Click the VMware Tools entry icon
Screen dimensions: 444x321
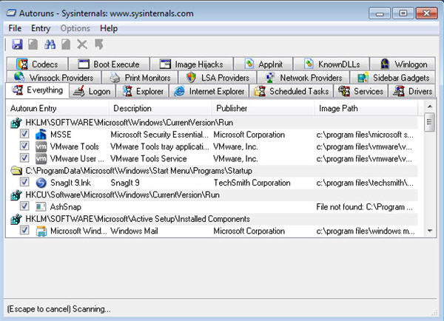coord(41,146)
